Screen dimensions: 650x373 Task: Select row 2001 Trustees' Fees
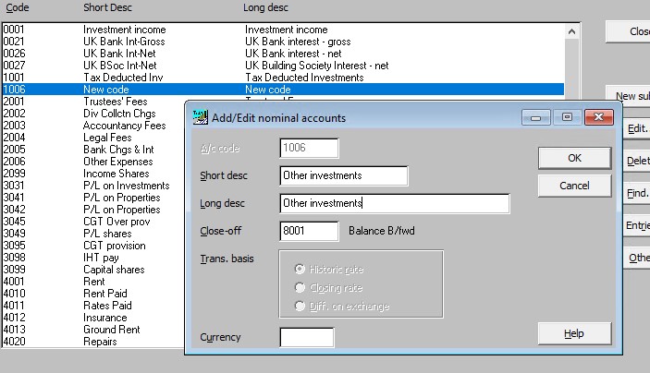point(93,102)
